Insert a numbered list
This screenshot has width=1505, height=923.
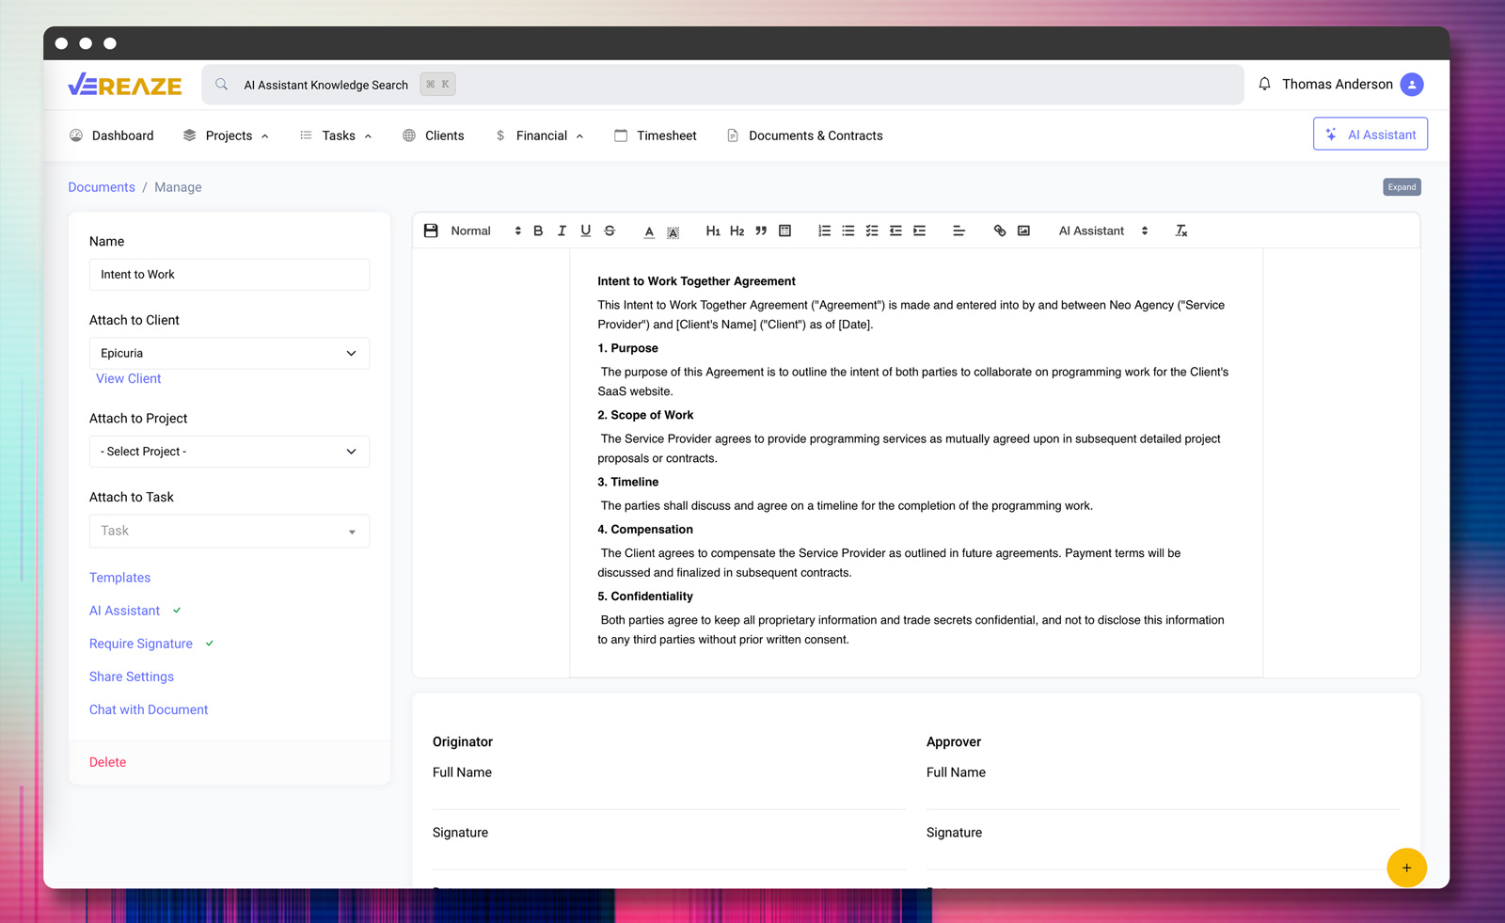pyautogui.click(x=824, y=231)
